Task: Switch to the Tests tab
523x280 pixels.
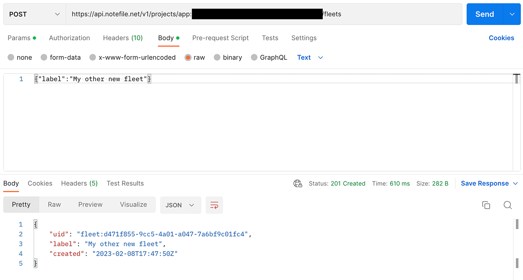Action: (270, 38)
